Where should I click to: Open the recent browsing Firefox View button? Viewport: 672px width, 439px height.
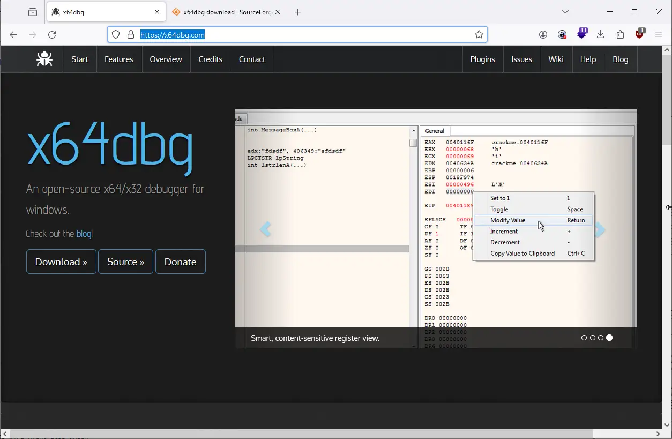(x=33, y=12)
